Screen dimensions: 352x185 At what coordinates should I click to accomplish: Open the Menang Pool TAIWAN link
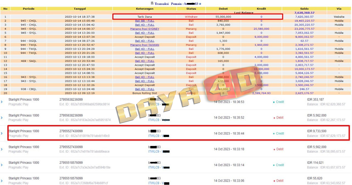(x=145, y=45)
